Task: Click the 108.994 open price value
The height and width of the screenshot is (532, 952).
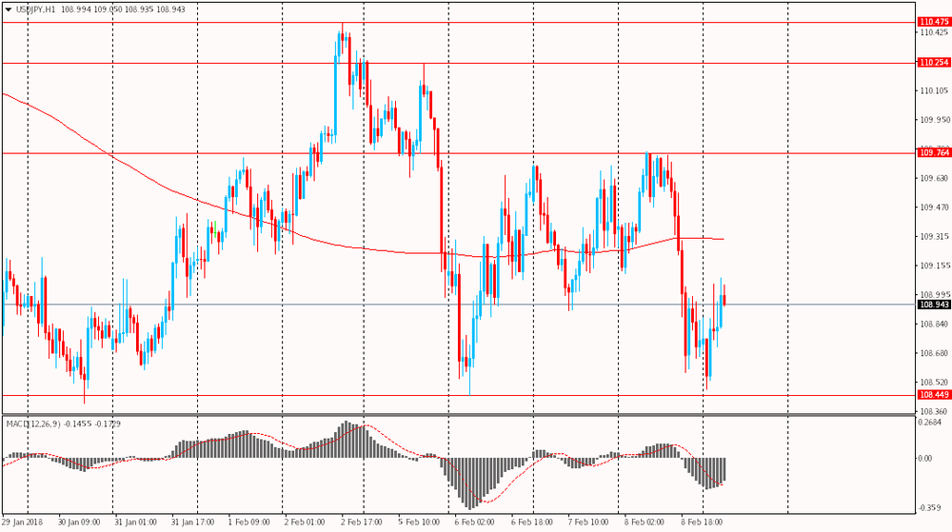Action: point(76,10)
